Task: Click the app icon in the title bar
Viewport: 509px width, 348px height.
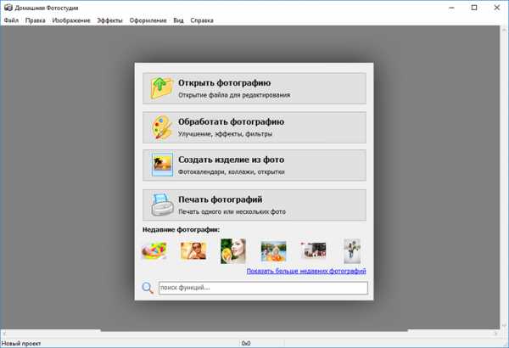Action: pyautogui.click(x=8, y=8)
